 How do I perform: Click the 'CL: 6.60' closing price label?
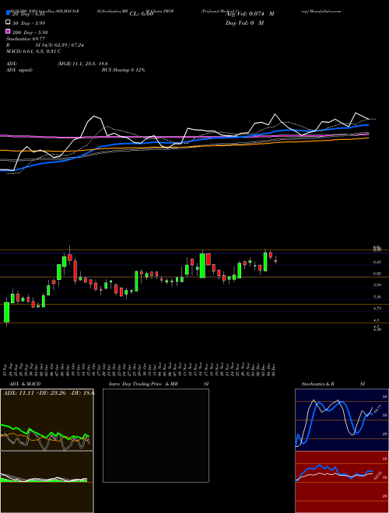[142, 14]
